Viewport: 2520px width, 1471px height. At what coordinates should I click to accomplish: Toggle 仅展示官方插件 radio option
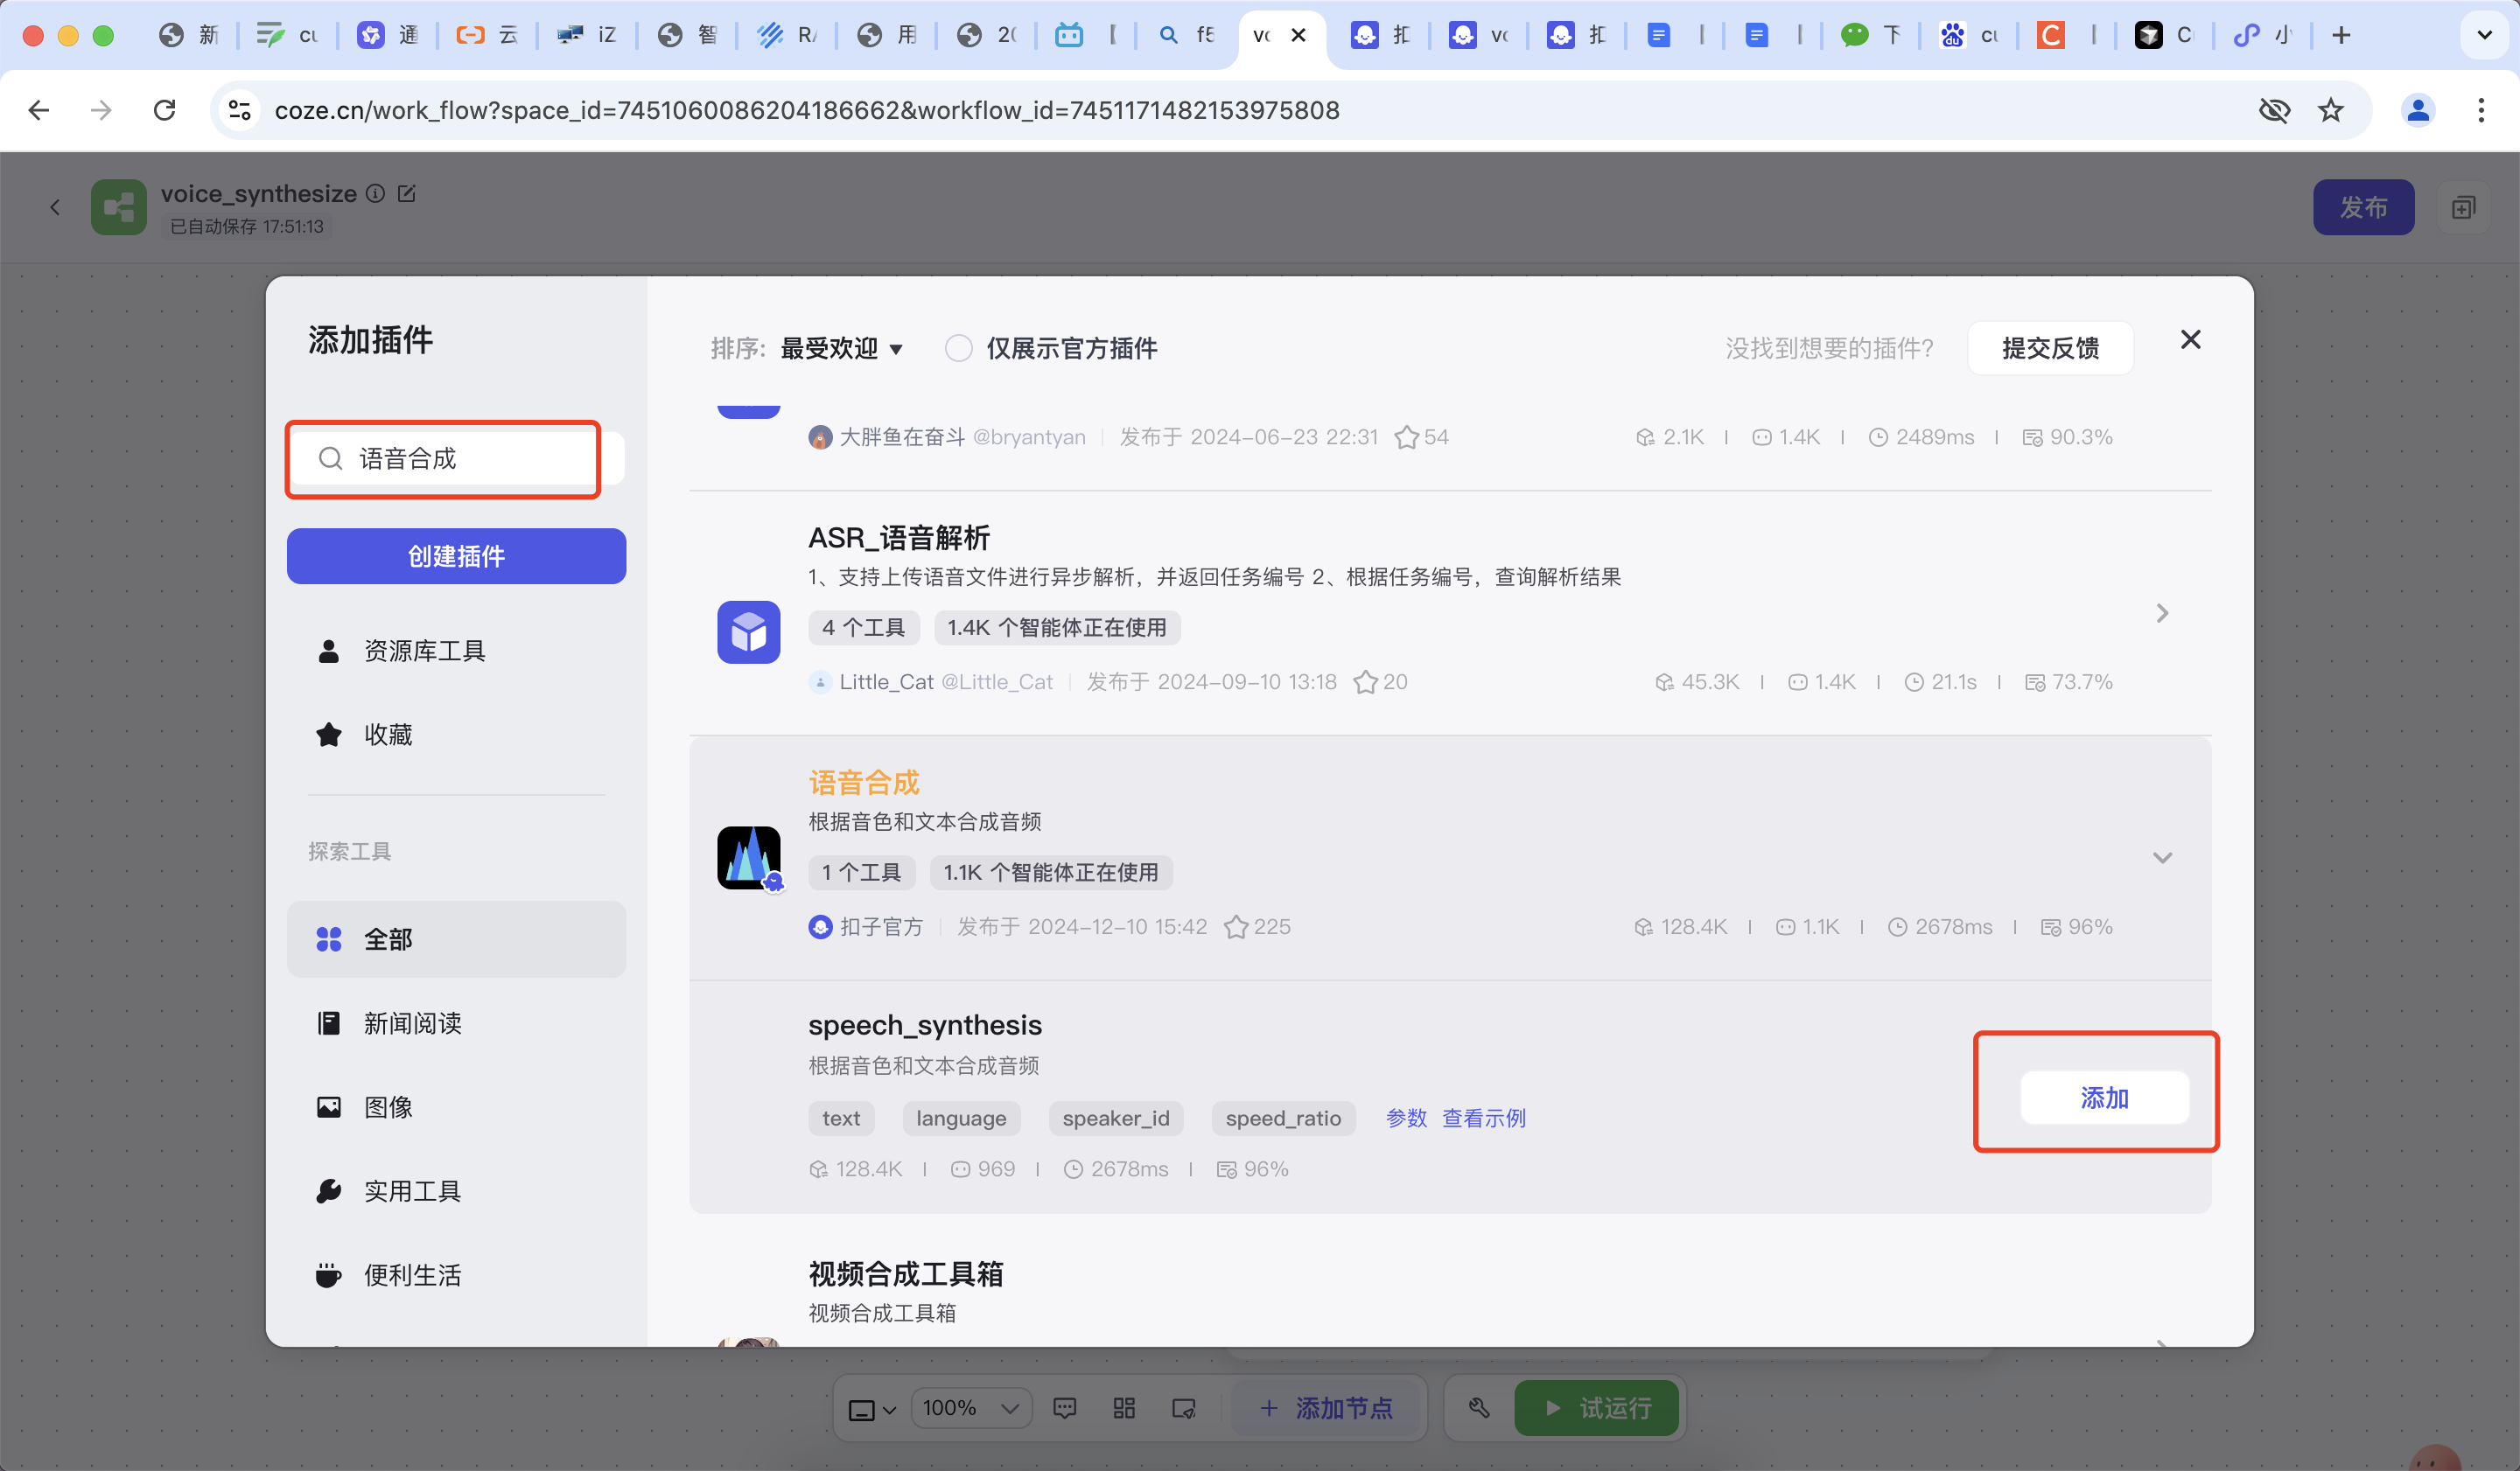(958, 348)
